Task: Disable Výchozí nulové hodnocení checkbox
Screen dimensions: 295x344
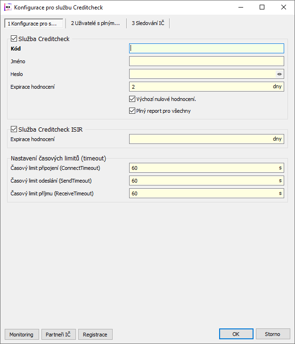Action: coord(132,99)
